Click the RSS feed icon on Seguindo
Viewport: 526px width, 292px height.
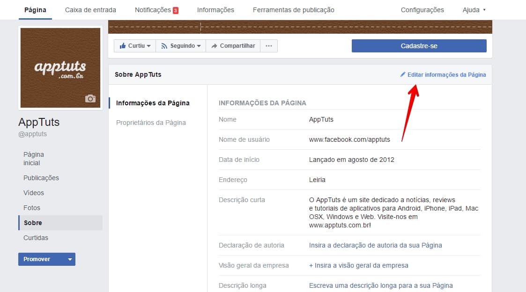164,46
